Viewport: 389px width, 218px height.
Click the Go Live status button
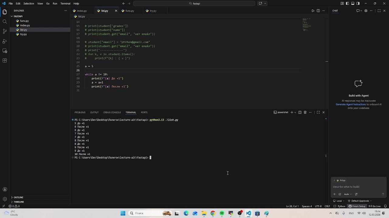[375, 206]
